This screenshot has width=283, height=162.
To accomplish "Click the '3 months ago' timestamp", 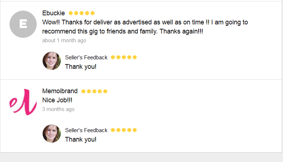I will coord(58,109).
